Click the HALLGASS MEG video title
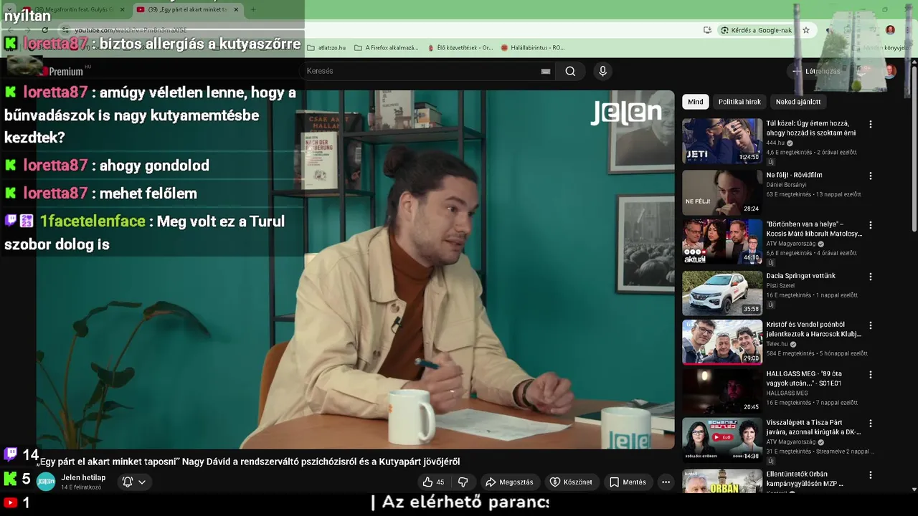This screenshot has width=918, height=516. click(804, 378)
